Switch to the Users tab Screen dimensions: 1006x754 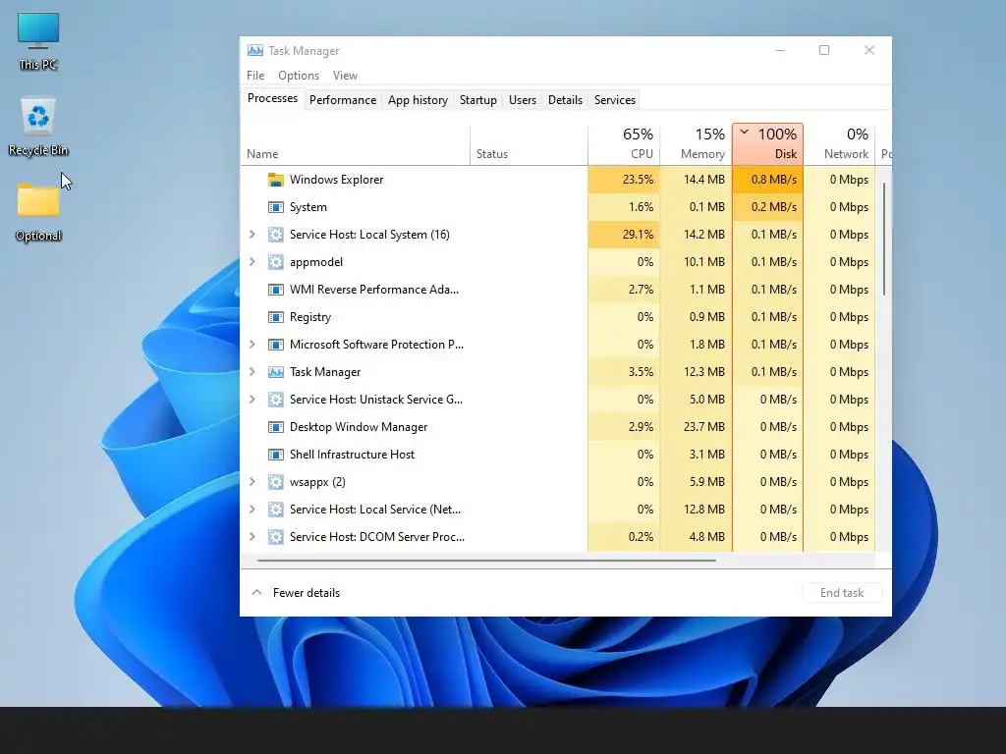pos(523,100)
